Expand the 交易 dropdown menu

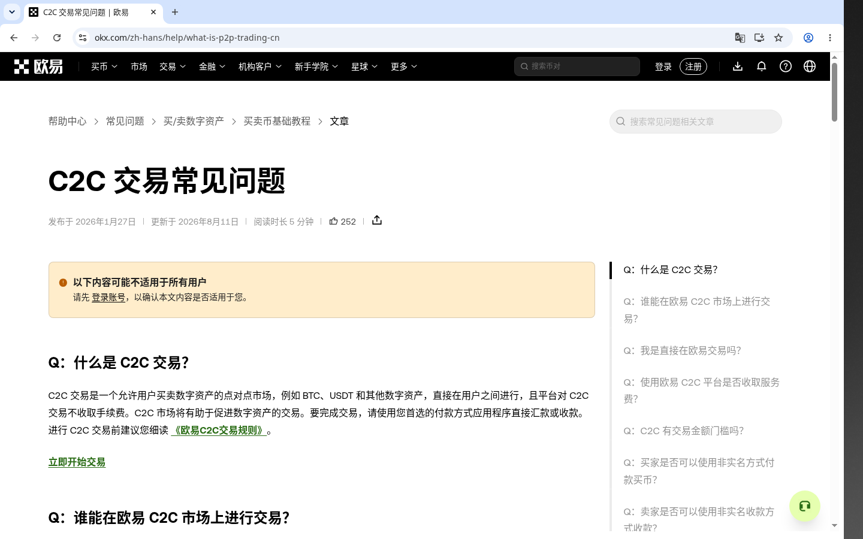click(x=173, y=66)
